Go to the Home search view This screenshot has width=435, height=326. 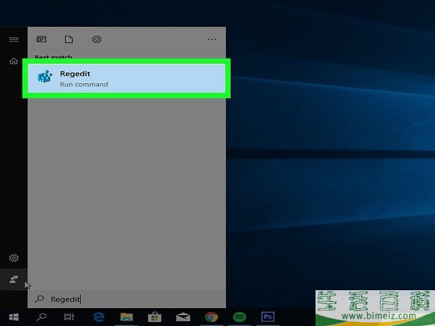point(13,61)
